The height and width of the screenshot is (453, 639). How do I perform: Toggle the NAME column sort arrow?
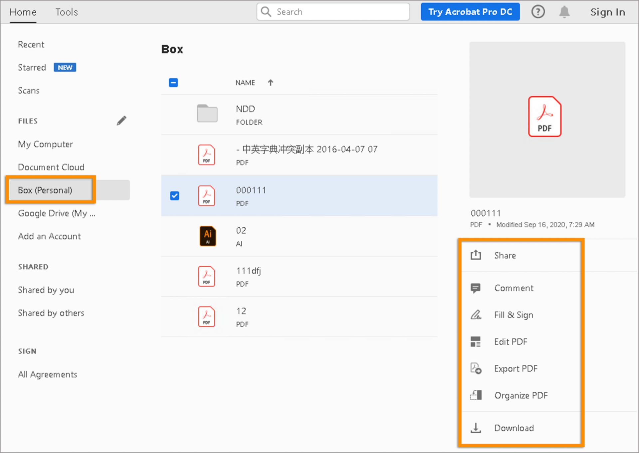[271, 82]
